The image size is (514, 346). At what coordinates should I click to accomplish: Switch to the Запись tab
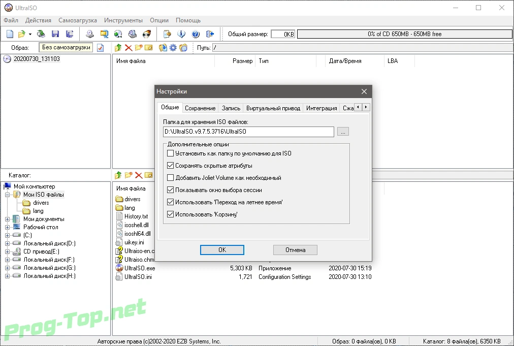[x=231, y=108]
